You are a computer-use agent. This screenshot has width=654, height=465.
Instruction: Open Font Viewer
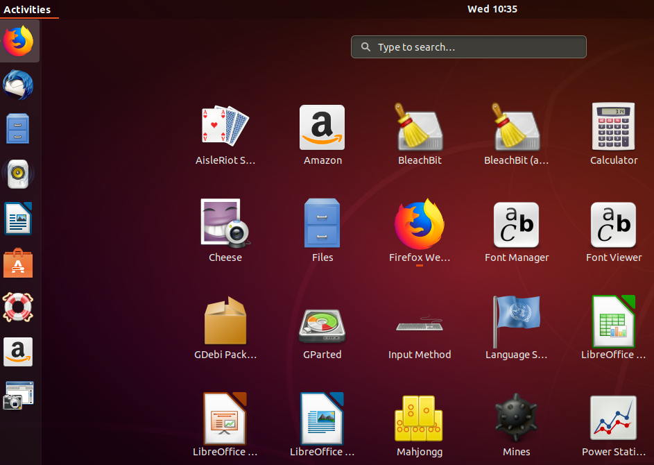[x=614, y=231]
